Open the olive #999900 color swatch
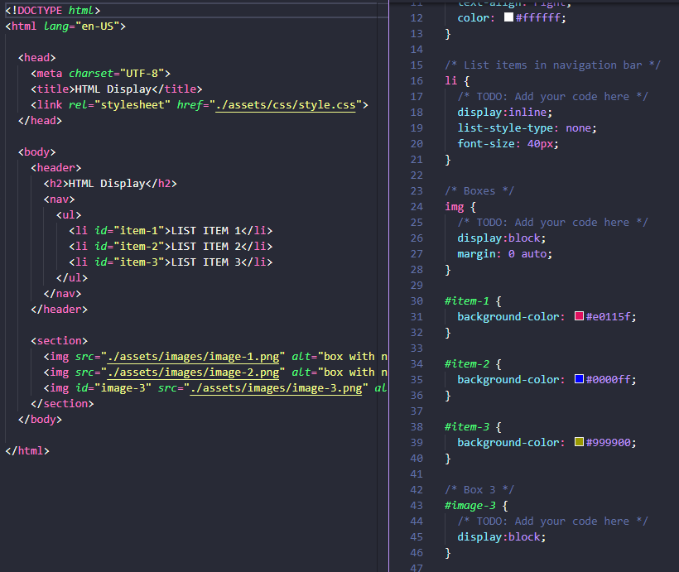 tap(579, 442)
